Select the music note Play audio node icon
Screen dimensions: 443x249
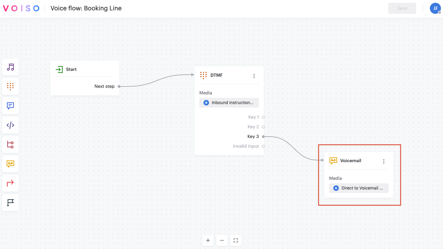10,67
